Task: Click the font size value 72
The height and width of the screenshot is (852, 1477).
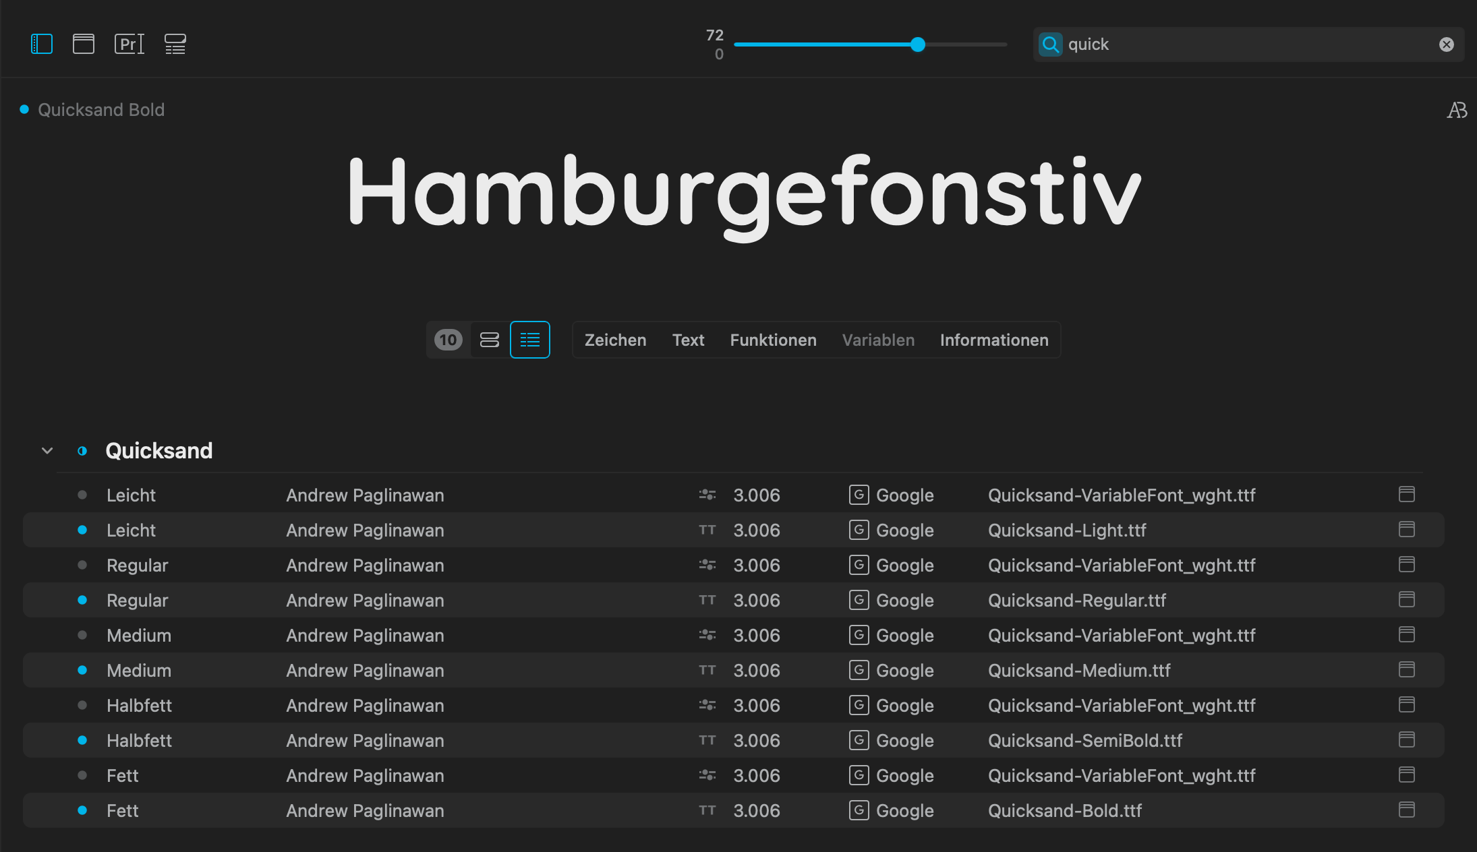Action: [x=715, y=35]
